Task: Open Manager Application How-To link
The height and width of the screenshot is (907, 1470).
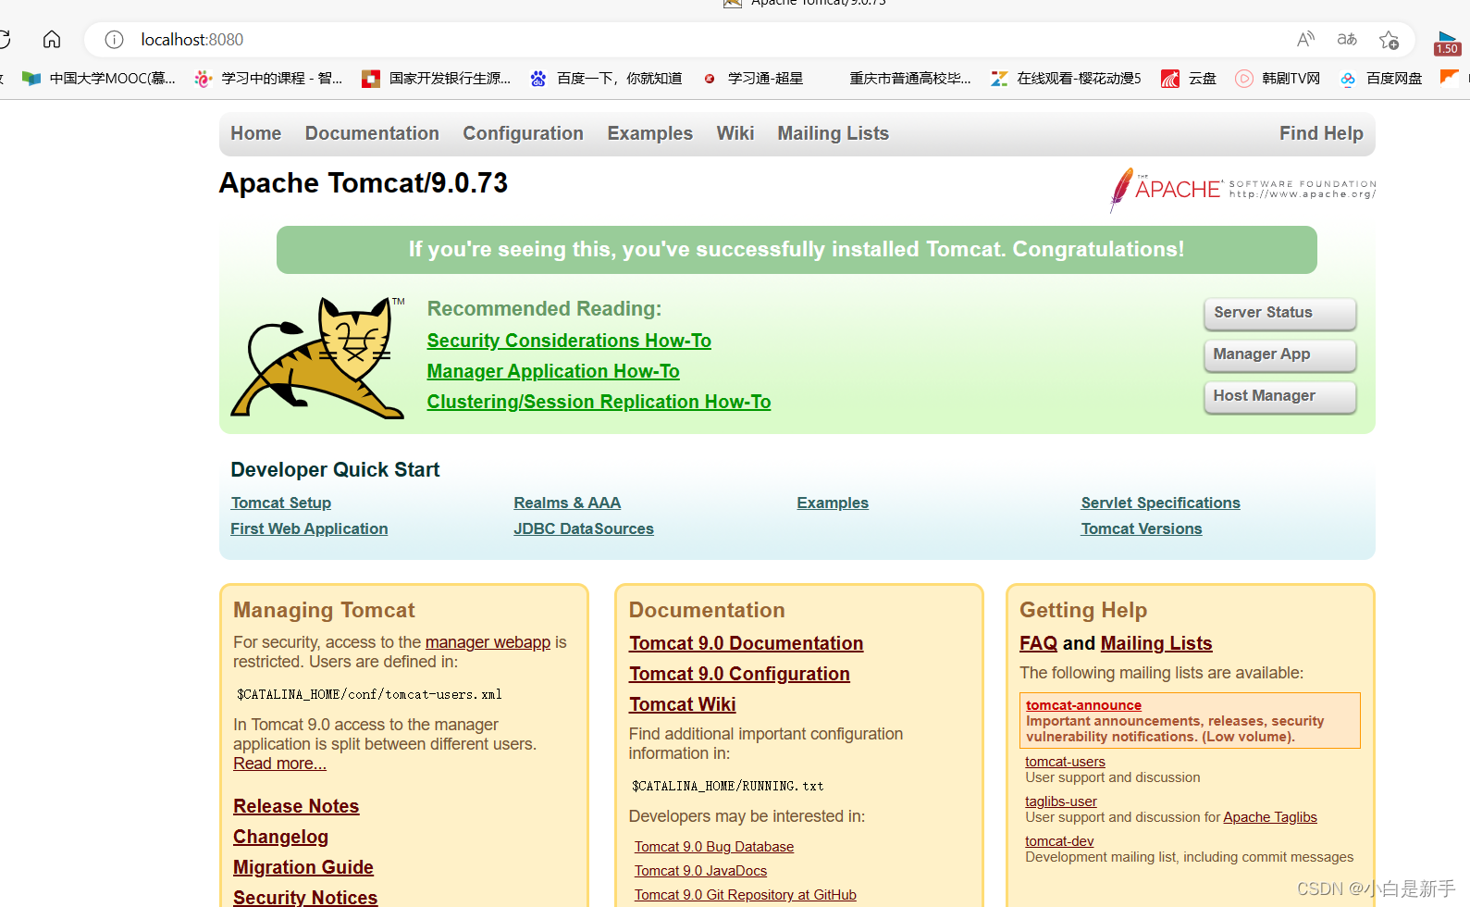Action: pos(553,371)
